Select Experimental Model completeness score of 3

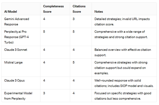pos(44,93)
